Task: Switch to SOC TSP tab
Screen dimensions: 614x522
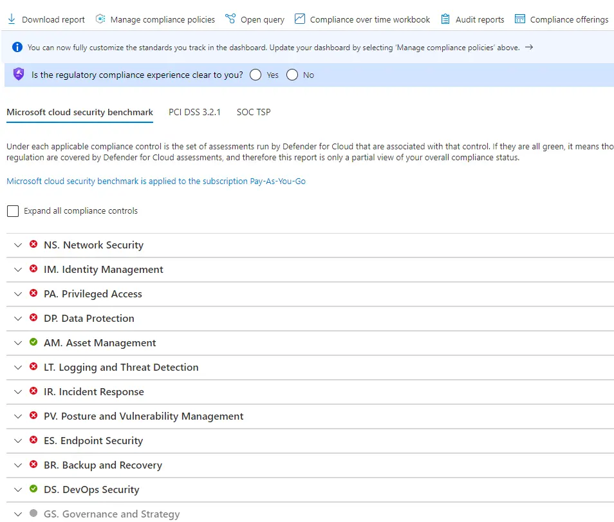Action: 254,113
